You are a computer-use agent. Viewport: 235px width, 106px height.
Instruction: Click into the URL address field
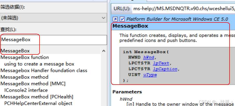[184, 9]
